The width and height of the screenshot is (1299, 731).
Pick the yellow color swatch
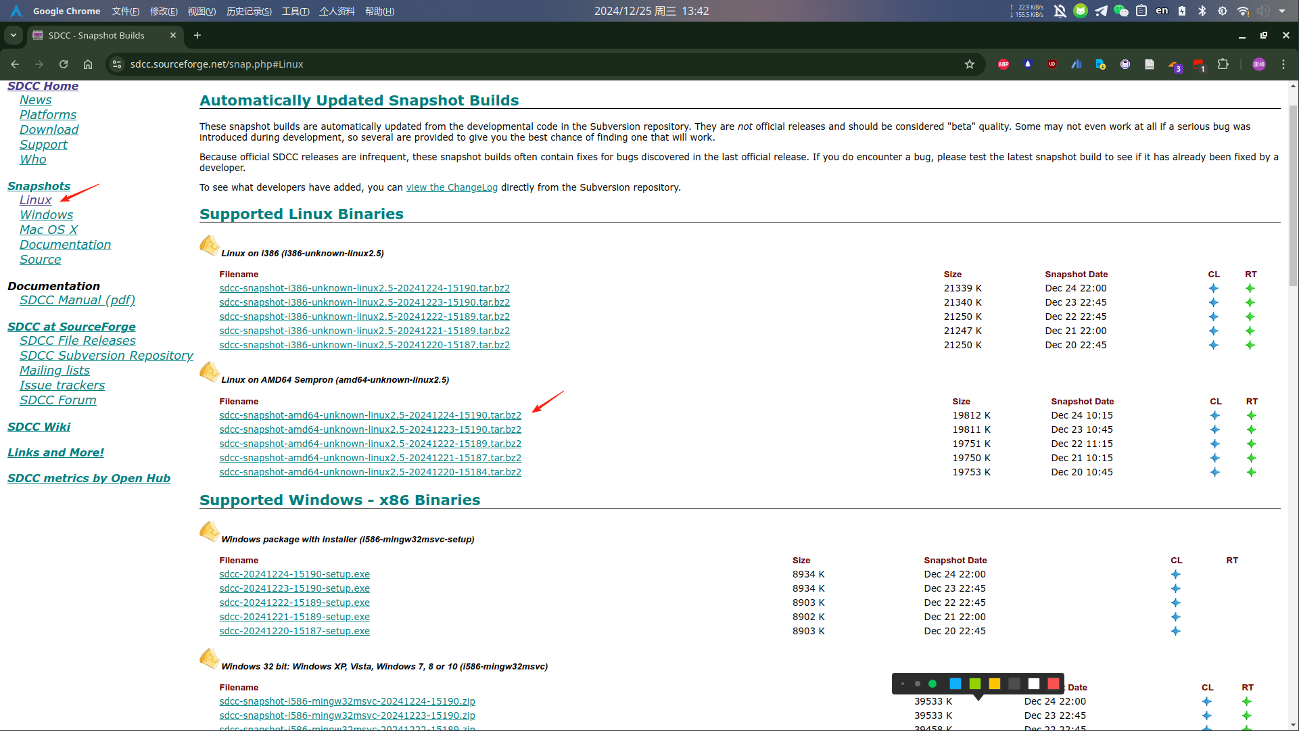click(x=995, y=684)
